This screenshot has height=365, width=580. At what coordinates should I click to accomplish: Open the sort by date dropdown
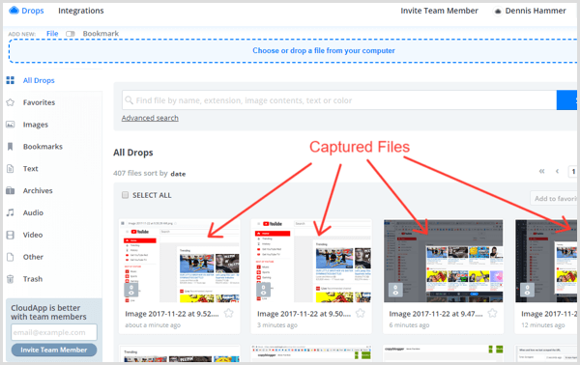(178, 174)
